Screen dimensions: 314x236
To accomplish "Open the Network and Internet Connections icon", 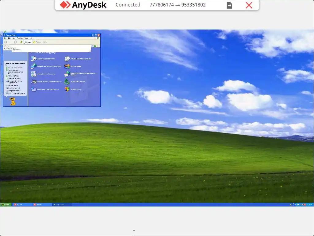I will tap(34, 66).
